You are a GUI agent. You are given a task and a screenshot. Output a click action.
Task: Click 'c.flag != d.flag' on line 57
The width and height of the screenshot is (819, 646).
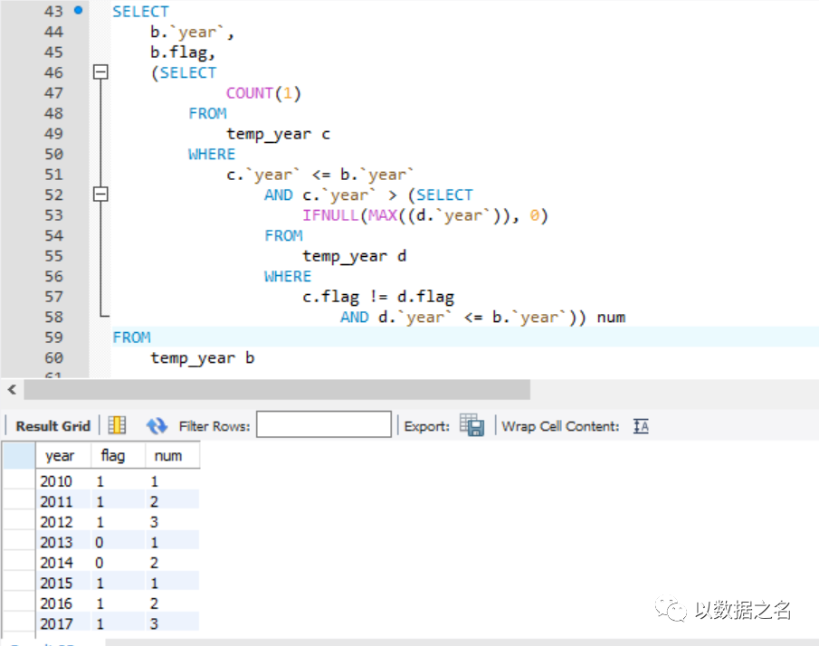pyautogui.click(x=378, y=297)
